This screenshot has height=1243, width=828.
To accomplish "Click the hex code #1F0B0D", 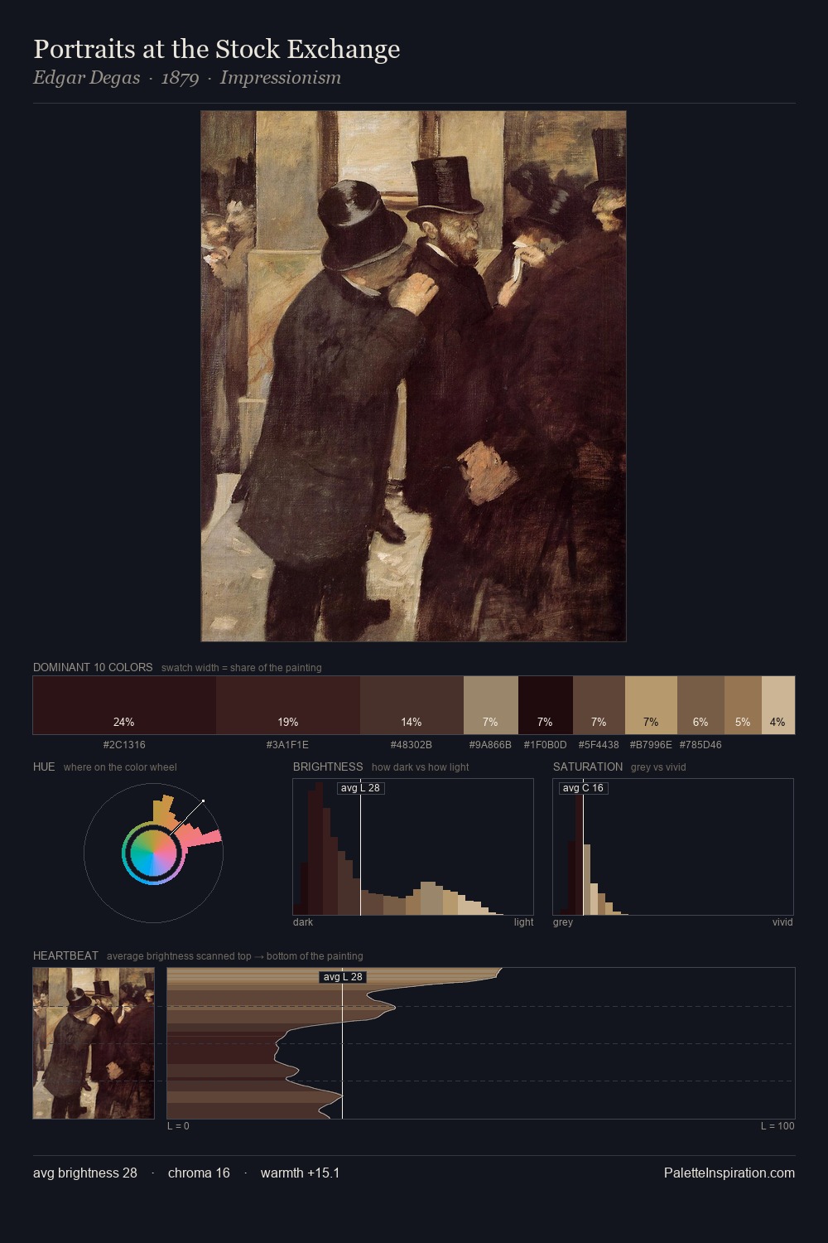I will (545, 745).
